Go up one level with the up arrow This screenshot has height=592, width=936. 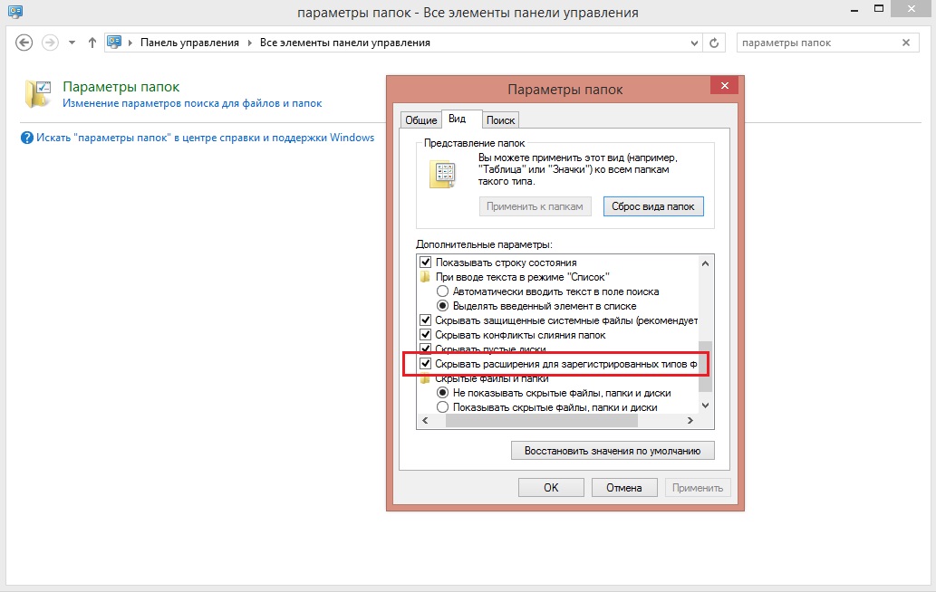coord(92,43)
